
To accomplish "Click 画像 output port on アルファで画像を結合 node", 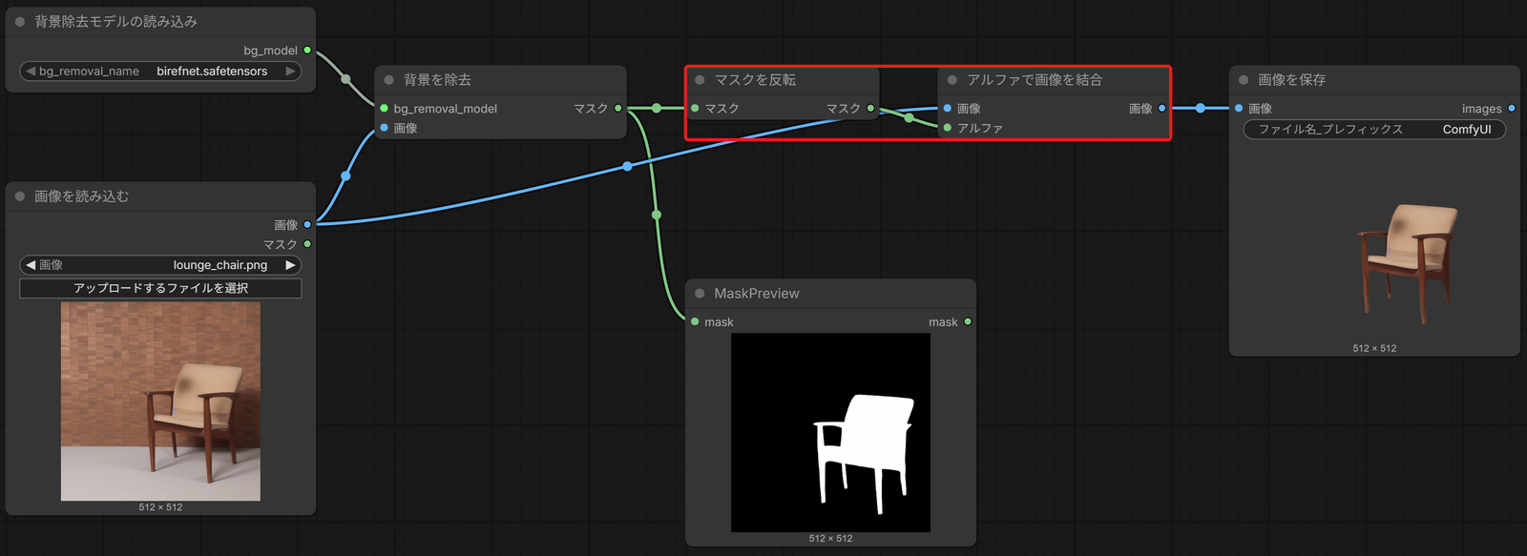I will (x=1161, y=109).
